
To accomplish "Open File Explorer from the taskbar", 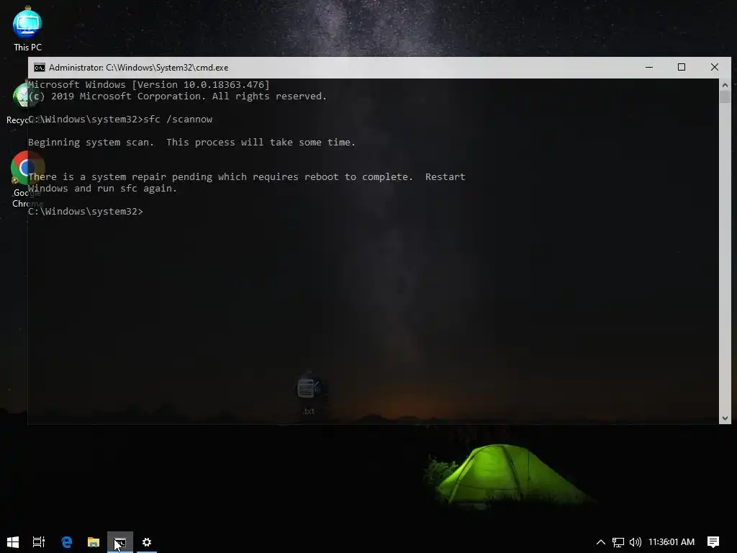I will 94,542.
